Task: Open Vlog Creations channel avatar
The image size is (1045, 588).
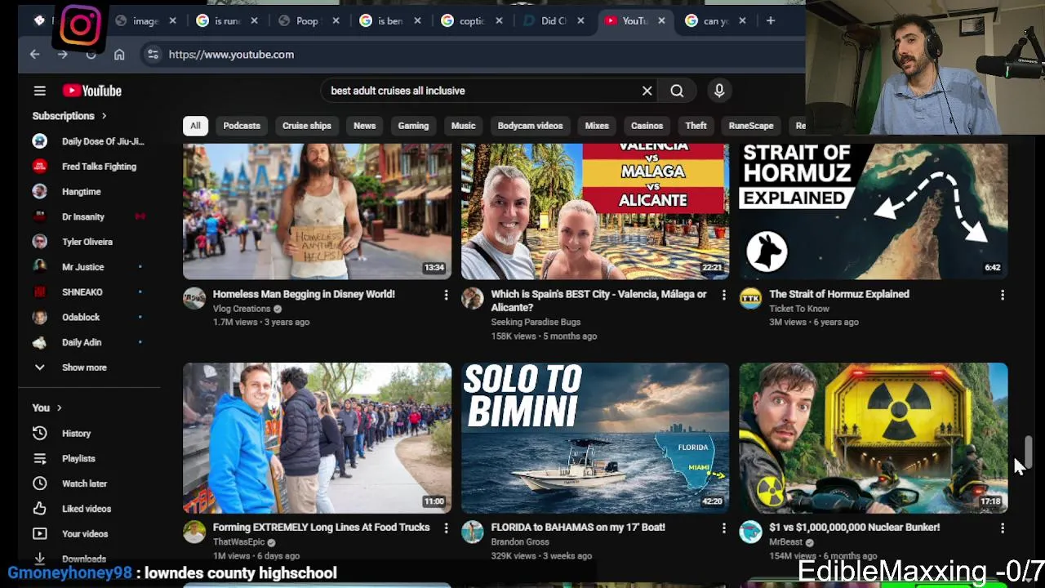Action: [x=194, y=299]
